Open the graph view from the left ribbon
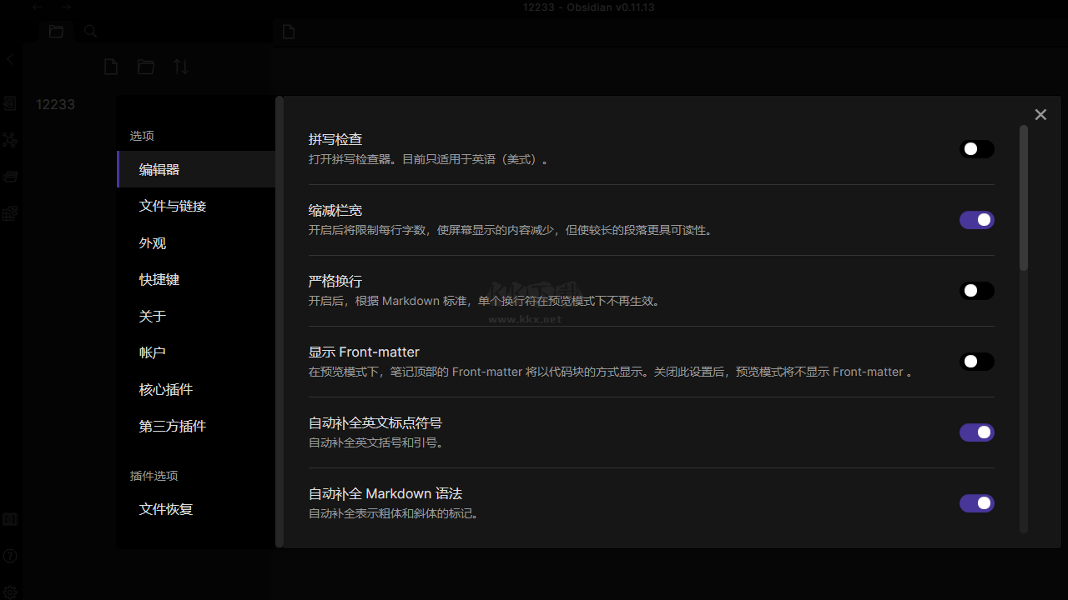Image resolution: width=1068 pixels, height=600 pixels. tap(10, 140)
